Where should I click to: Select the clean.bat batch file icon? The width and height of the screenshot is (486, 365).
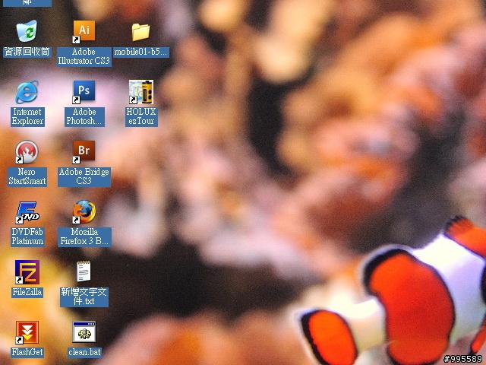(x=84, y=332)
